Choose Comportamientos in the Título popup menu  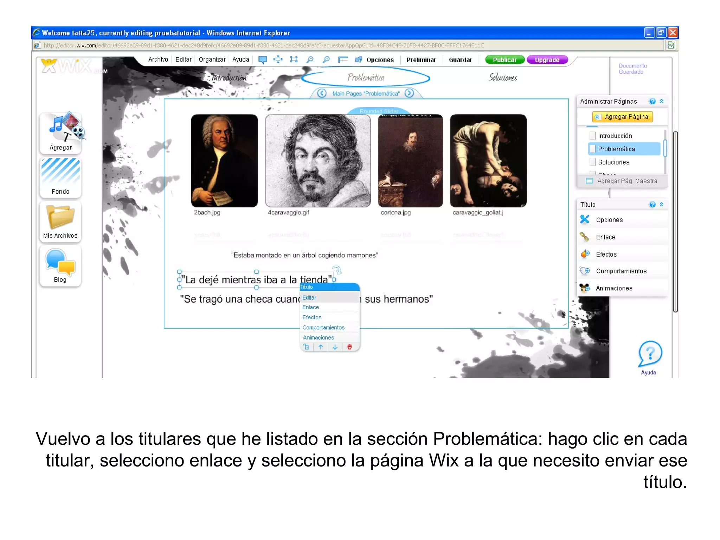pyautogui.click(x=330, y=327)
